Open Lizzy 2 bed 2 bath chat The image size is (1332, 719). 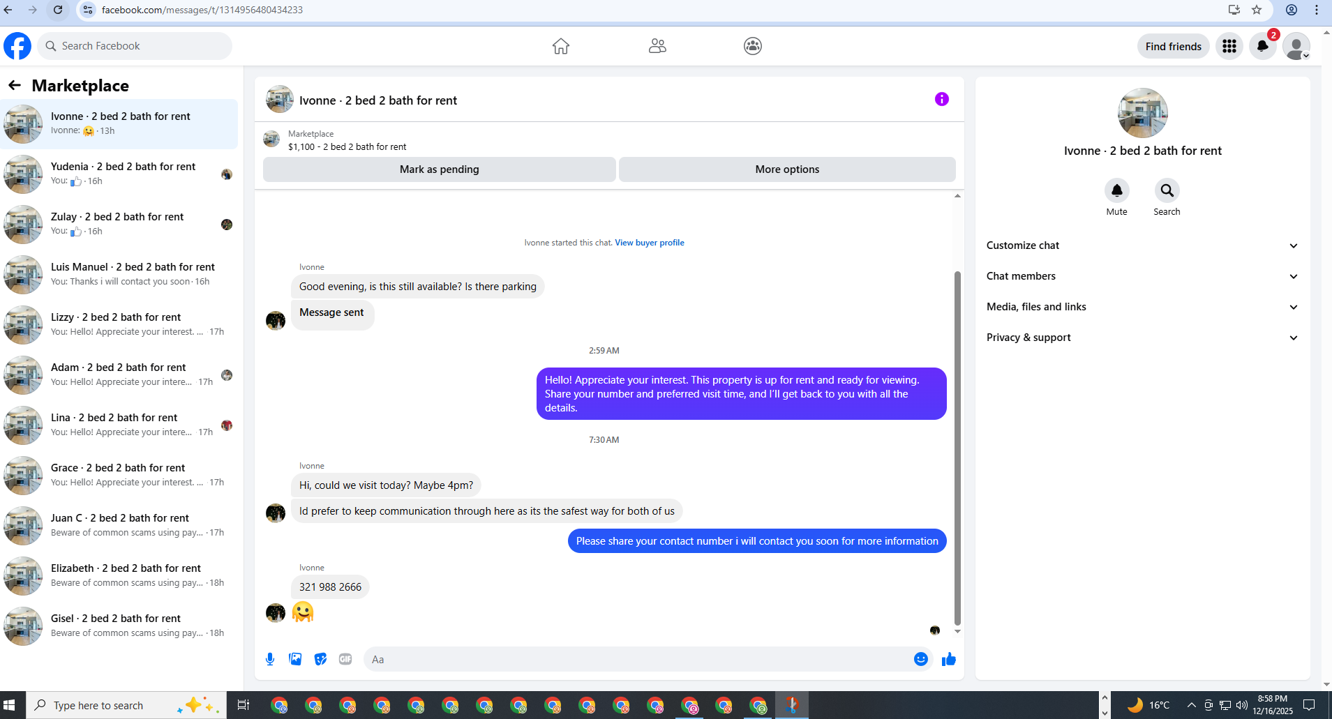tap(119, 325)
